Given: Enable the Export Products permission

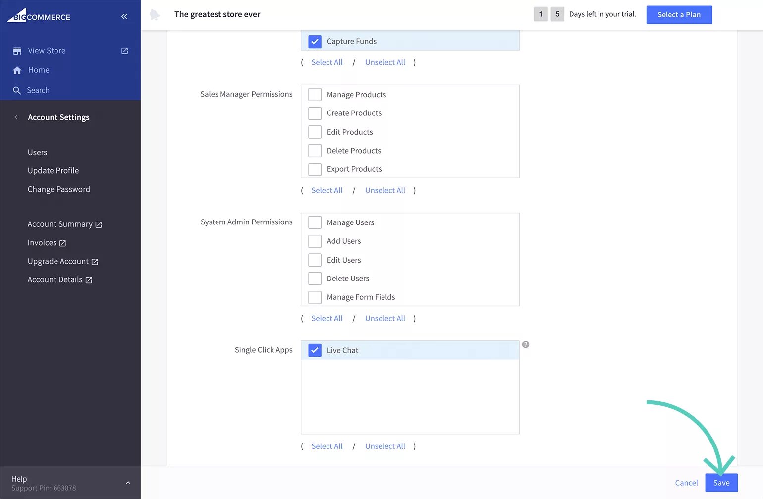Looking at the screenshot, I should (315, 169).
